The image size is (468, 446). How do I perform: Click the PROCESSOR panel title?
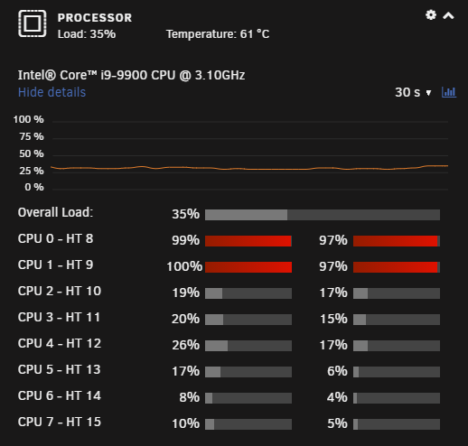pyautogui.click(x=95, y=17)
